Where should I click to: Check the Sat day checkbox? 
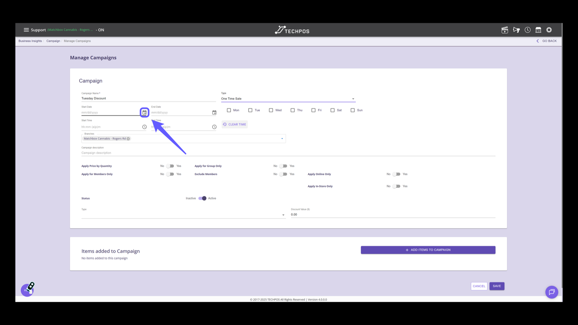tap(332, 110)
